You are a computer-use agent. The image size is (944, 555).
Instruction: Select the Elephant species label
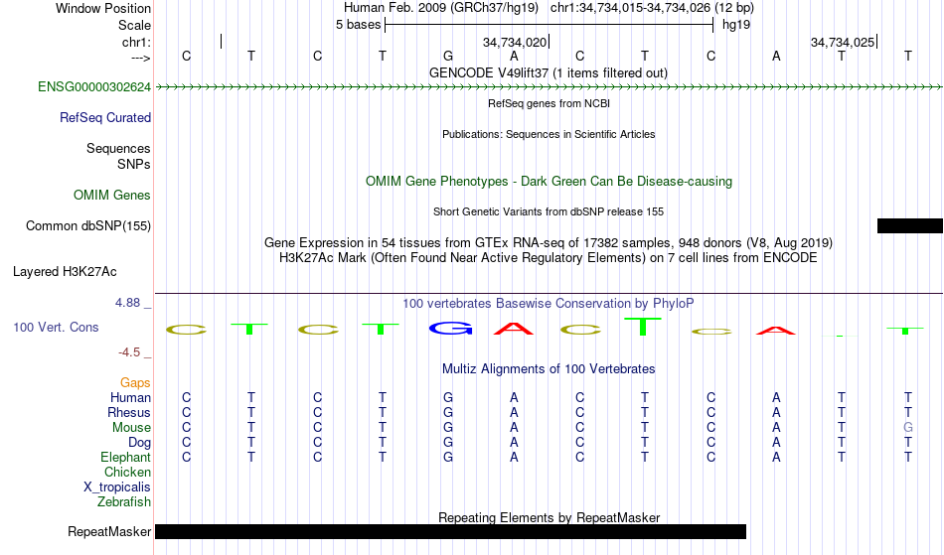click(x=125, y=458)
